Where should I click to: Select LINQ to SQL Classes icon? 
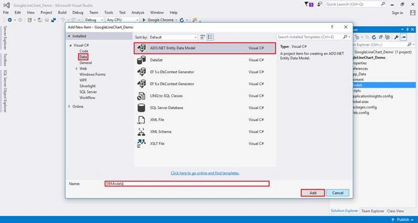point(141,96)
